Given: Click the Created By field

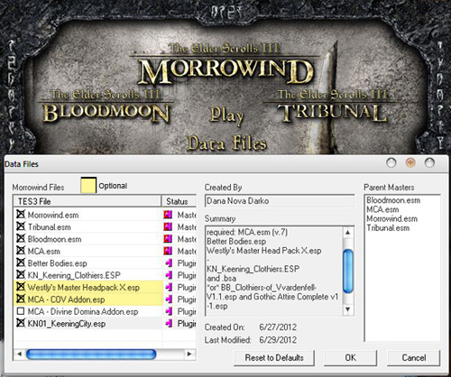Looking at the screenshot, I should tap(280, 201).
